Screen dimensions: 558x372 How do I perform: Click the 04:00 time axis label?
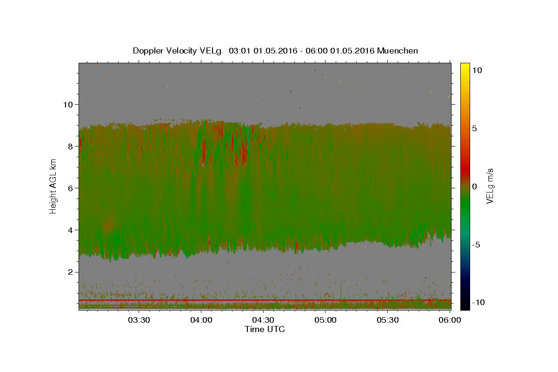point(201,320)
